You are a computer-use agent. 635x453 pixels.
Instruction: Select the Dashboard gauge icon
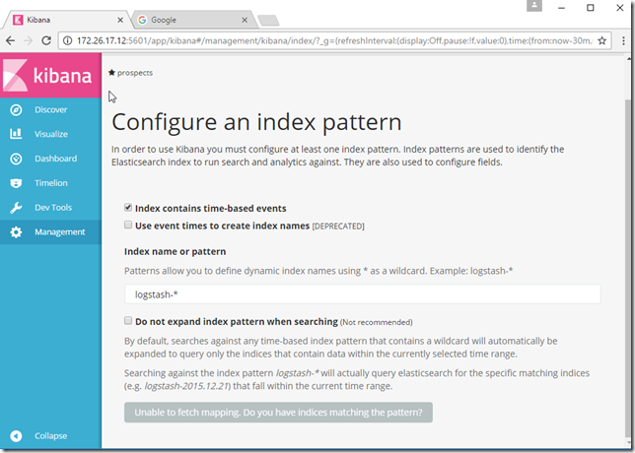(16, 159)
